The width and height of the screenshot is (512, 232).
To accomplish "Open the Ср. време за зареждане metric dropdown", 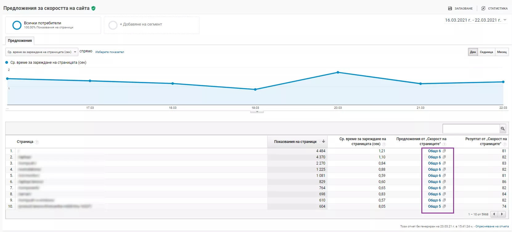I will tap(42, 52).
